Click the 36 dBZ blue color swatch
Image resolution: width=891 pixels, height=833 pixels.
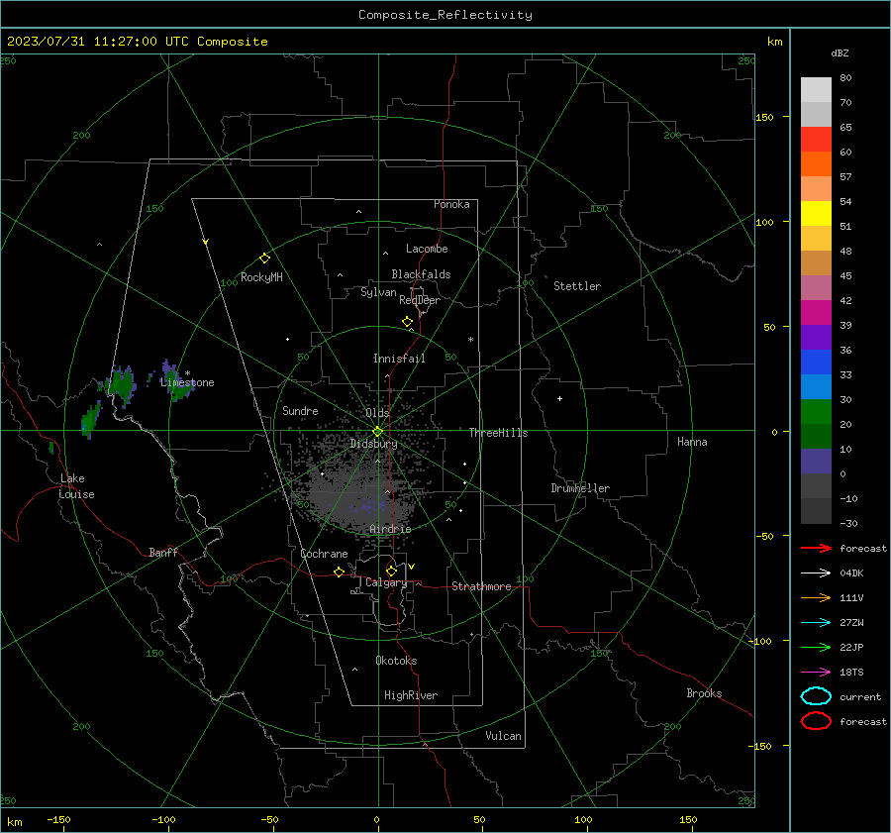click(x=816, y=362)
